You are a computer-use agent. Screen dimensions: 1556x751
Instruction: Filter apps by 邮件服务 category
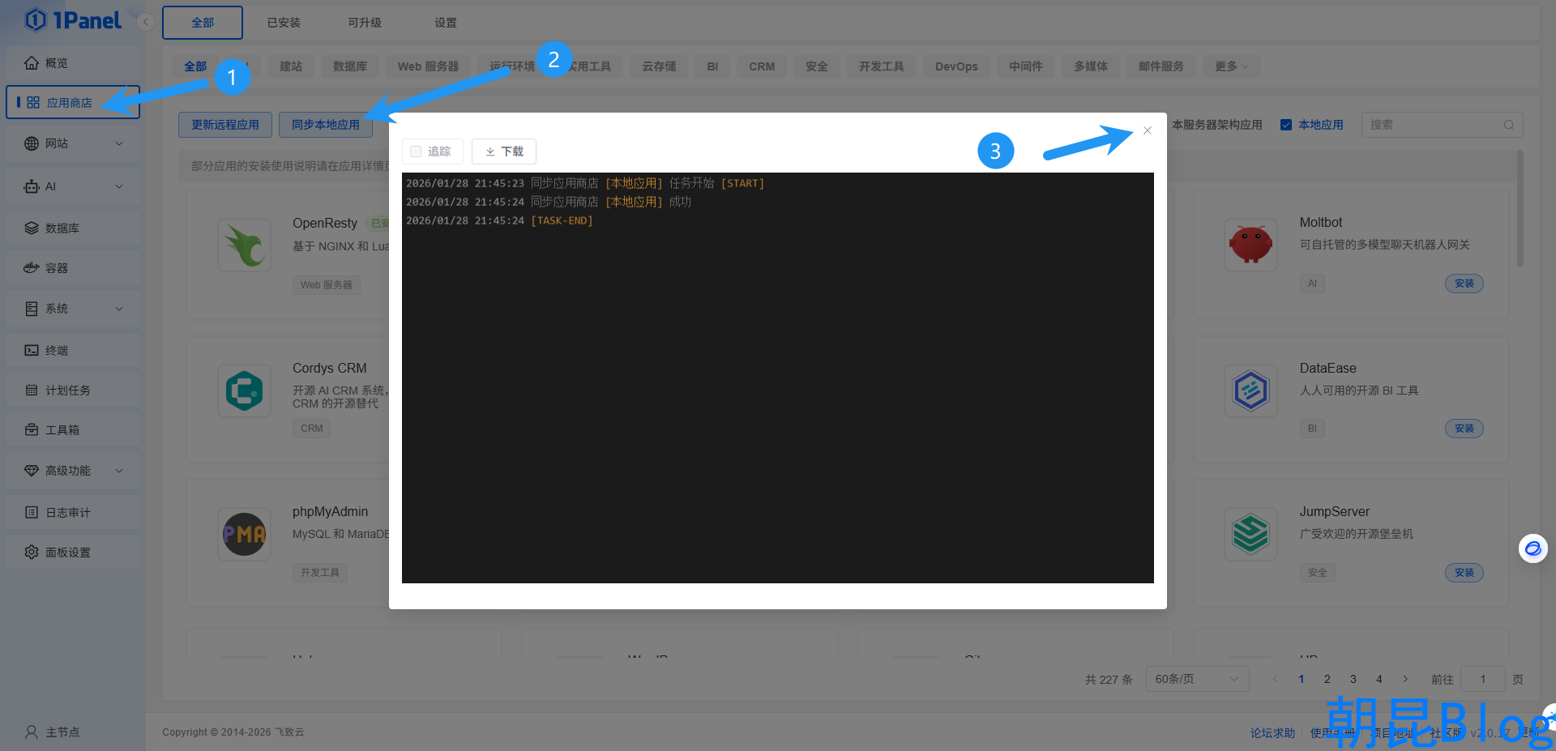1161,66
